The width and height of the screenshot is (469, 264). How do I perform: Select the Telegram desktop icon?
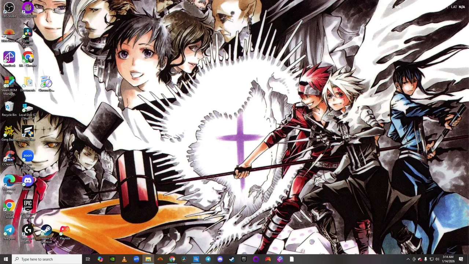tap(9, 232)
